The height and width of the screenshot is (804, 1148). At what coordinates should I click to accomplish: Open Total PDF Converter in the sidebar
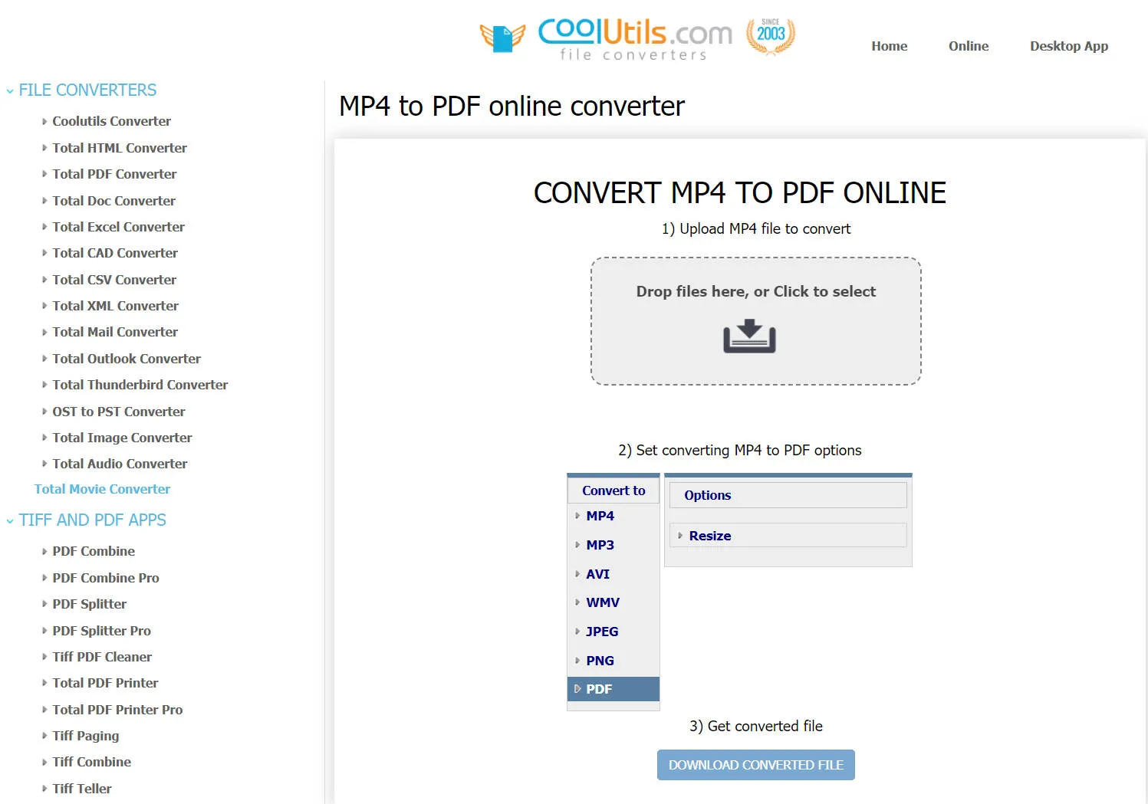[114, 174]
